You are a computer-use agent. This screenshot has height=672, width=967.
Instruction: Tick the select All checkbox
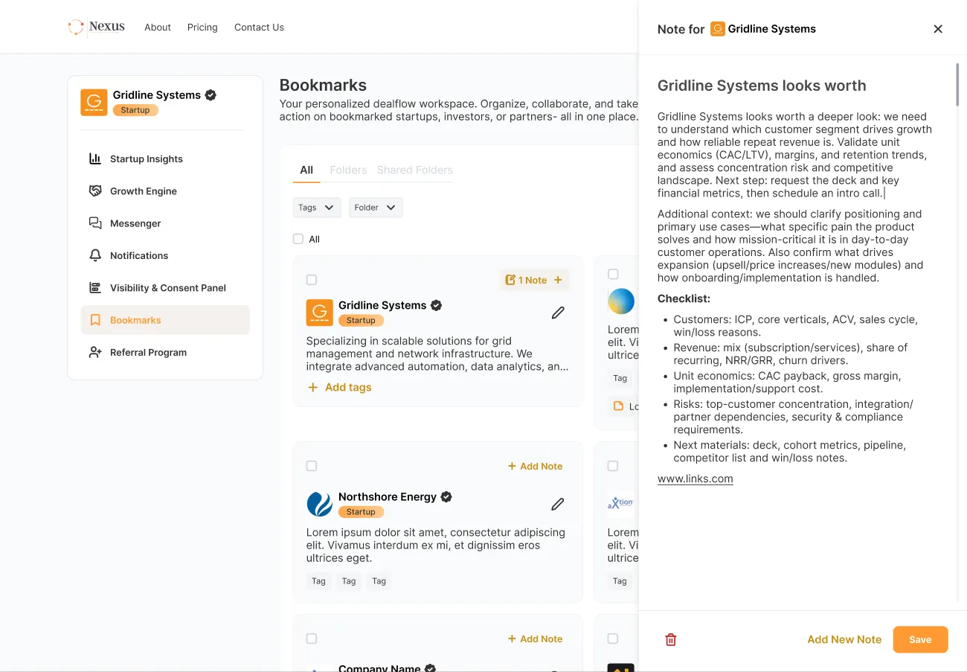pos(298,239)
